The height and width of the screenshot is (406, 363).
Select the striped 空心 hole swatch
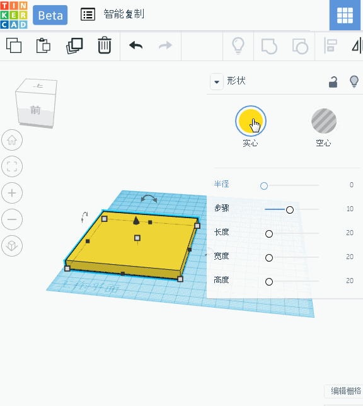point(324,121)
